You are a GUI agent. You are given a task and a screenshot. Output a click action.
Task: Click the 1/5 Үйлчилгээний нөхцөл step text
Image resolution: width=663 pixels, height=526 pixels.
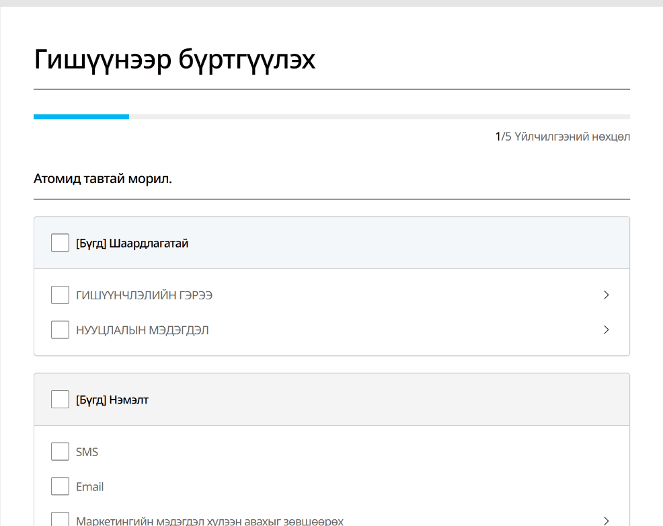coord(563,137)
